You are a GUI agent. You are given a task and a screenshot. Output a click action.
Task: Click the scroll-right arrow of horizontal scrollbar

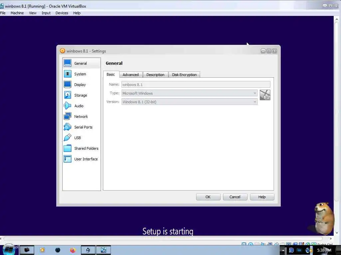coord(331,238)
